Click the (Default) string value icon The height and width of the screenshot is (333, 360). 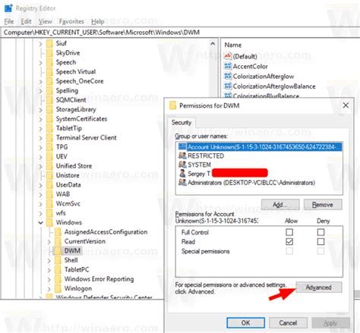(x=228, y=56)
